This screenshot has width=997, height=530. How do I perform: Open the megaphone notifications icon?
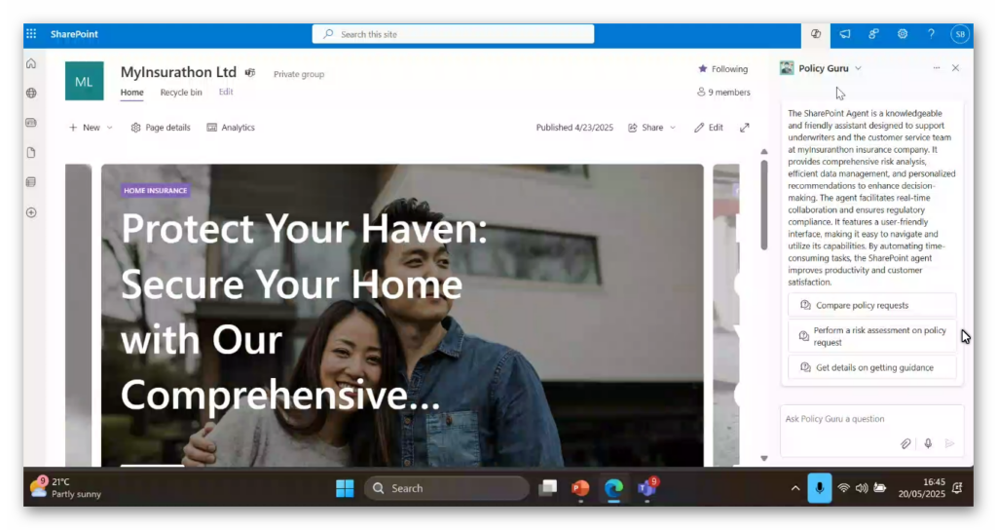click(x=845, y=34)
